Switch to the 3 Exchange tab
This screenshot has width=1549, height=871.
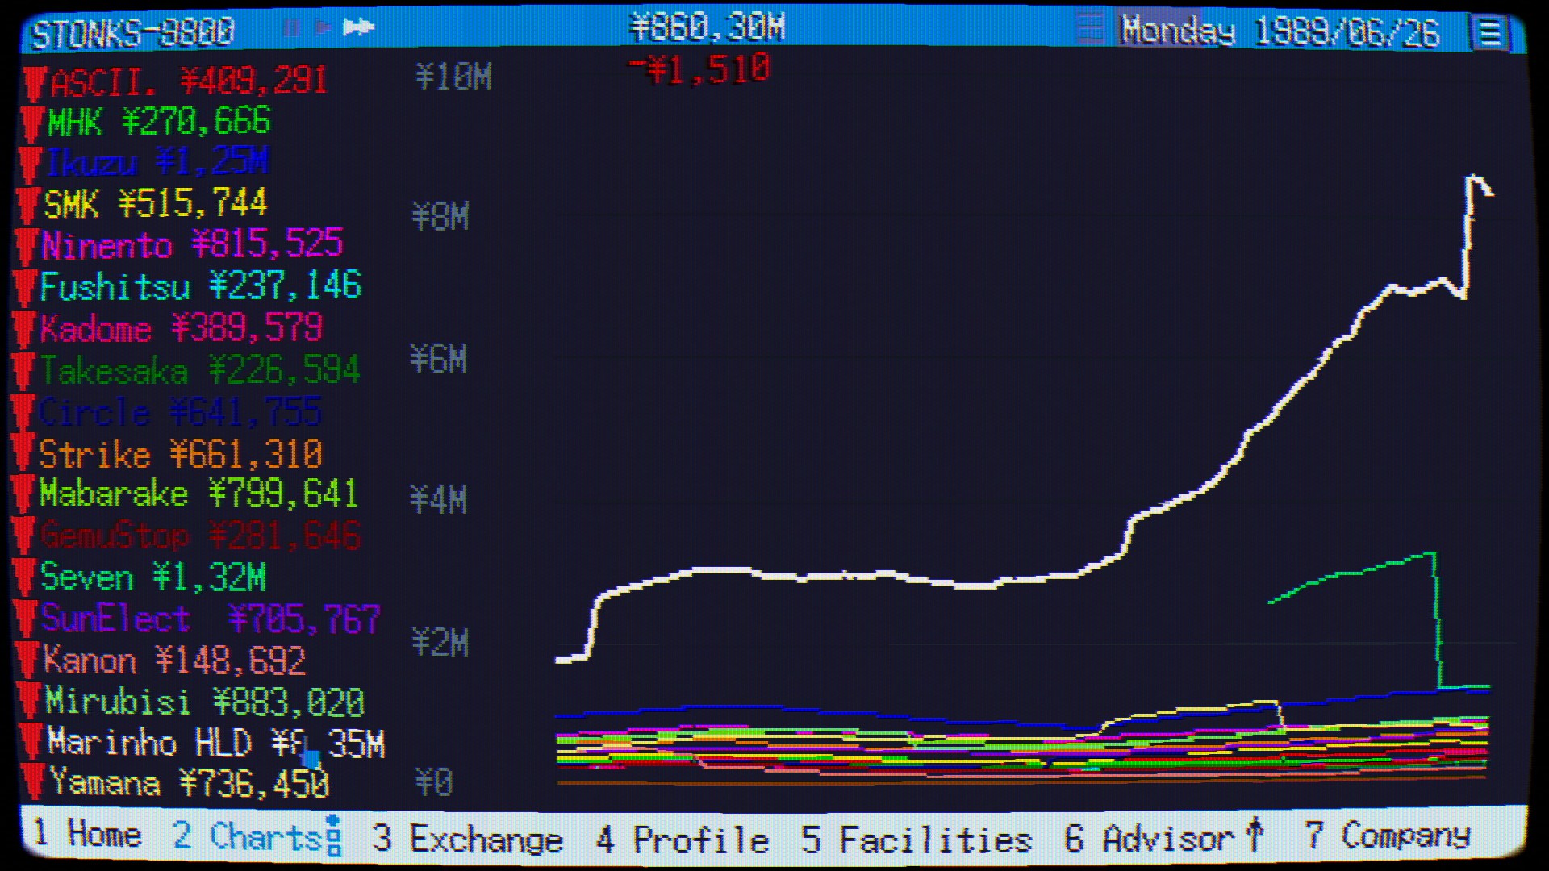coord(467,838)
